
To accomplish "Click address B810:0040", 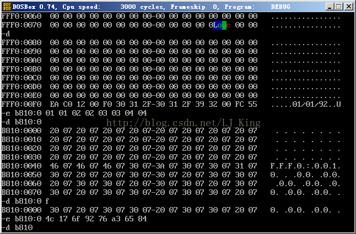I will [x=21, y=166].
